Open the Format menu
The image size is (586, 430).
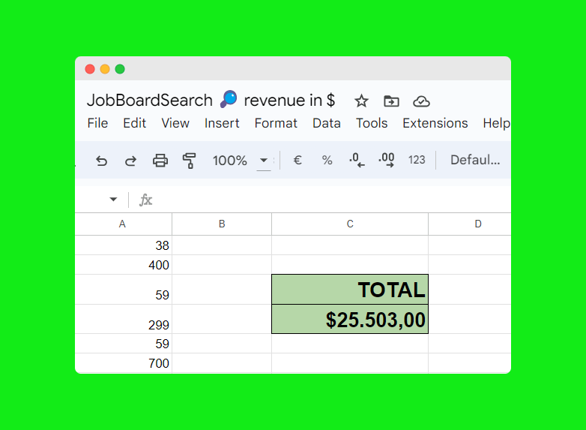(276, 123)
